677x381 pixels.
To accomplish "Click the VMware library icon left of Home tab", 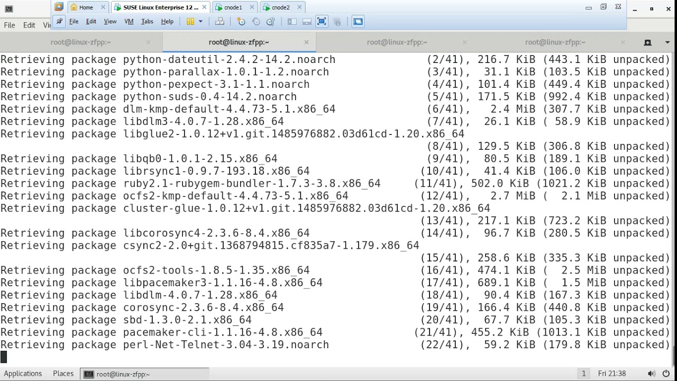I will (59, 7).
